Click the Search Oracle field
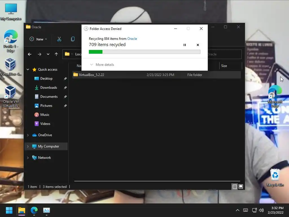 224,54
